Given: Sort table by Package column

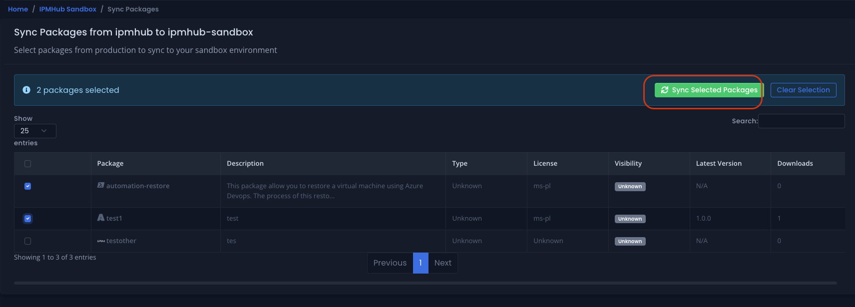Looking at the screenshot, I should tap(110, 164).
